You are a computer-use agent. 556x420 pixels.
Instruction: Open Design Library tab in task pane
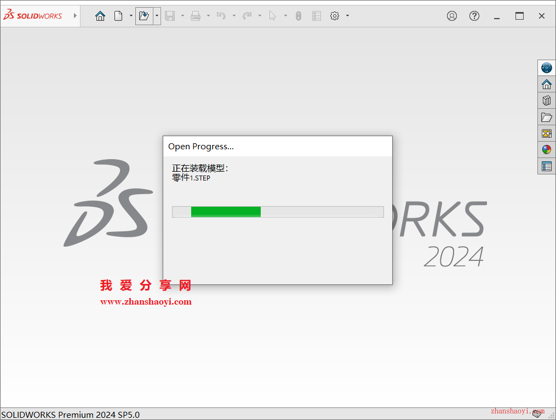pyautogui.click(x=547, y=101)
